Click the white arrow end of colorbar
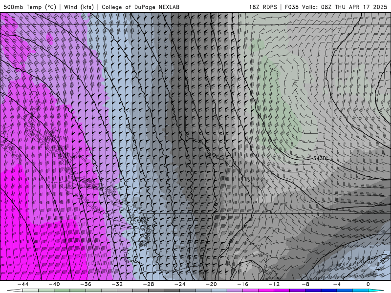The height and width of the screenshot is (293, 391). tap(15, 291)
